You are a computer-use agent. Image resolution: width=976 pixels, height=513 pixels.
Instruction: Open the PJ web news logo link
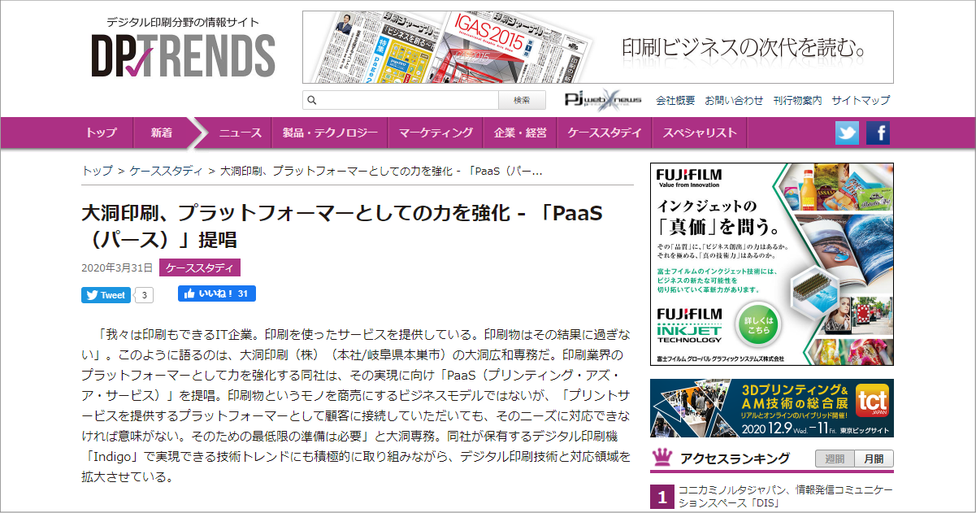point(603,100)
